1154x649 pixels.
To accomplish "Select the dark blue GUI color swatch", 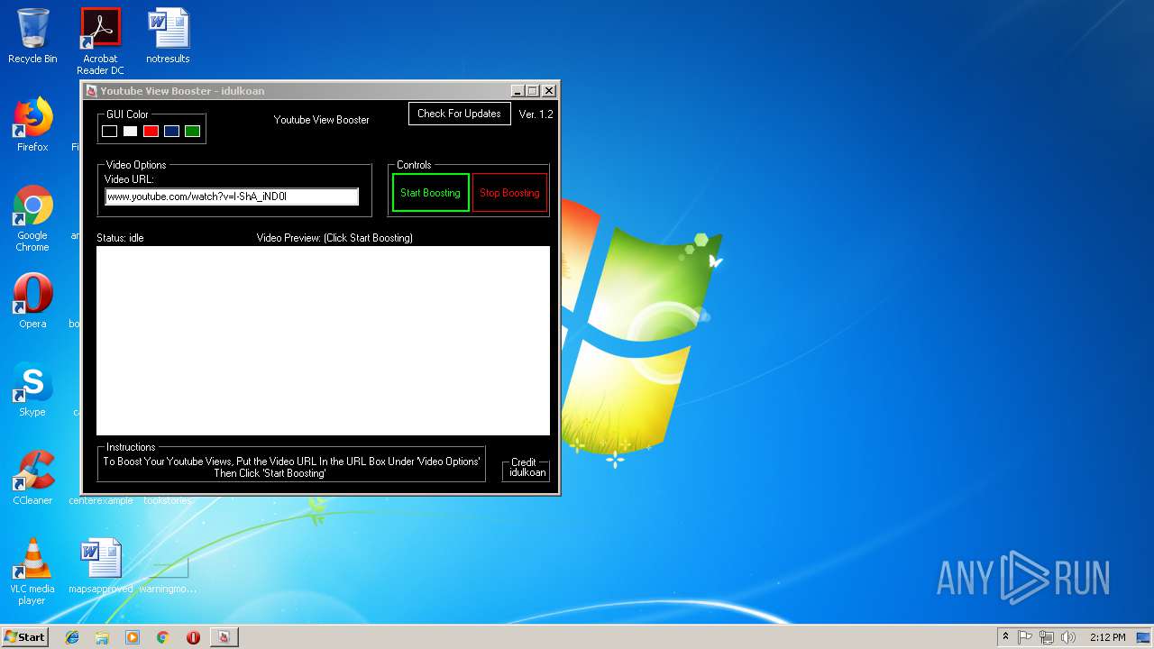I will coord(171,132).
